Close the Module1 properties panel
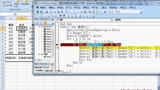This screenshot has height=90, width=160. 52,64
